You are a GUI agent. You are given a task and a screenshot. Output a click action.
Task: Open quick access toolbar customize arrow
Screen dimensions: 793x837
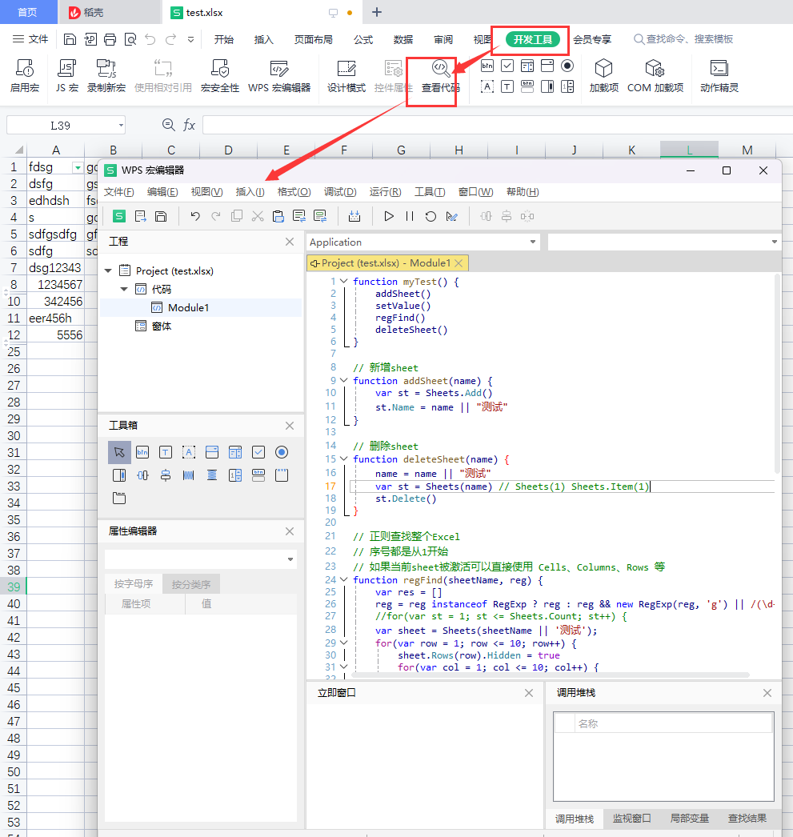tap(190, 39)
